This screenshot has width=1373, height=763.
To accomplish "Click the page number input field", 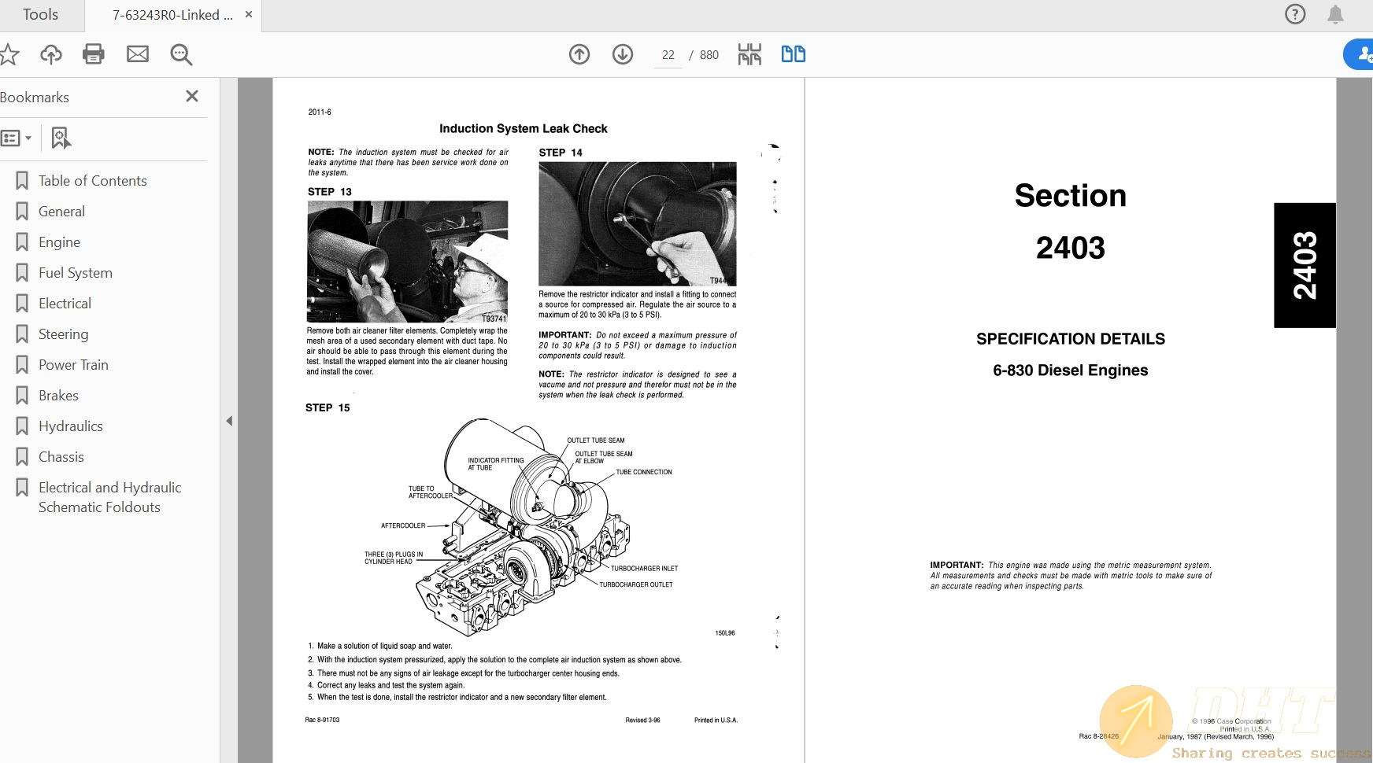I will [667, 54].
